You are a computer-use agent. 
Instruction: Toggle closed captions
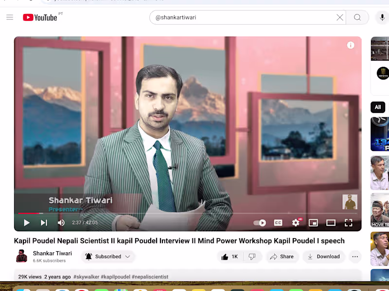click(x=278, y=223)
